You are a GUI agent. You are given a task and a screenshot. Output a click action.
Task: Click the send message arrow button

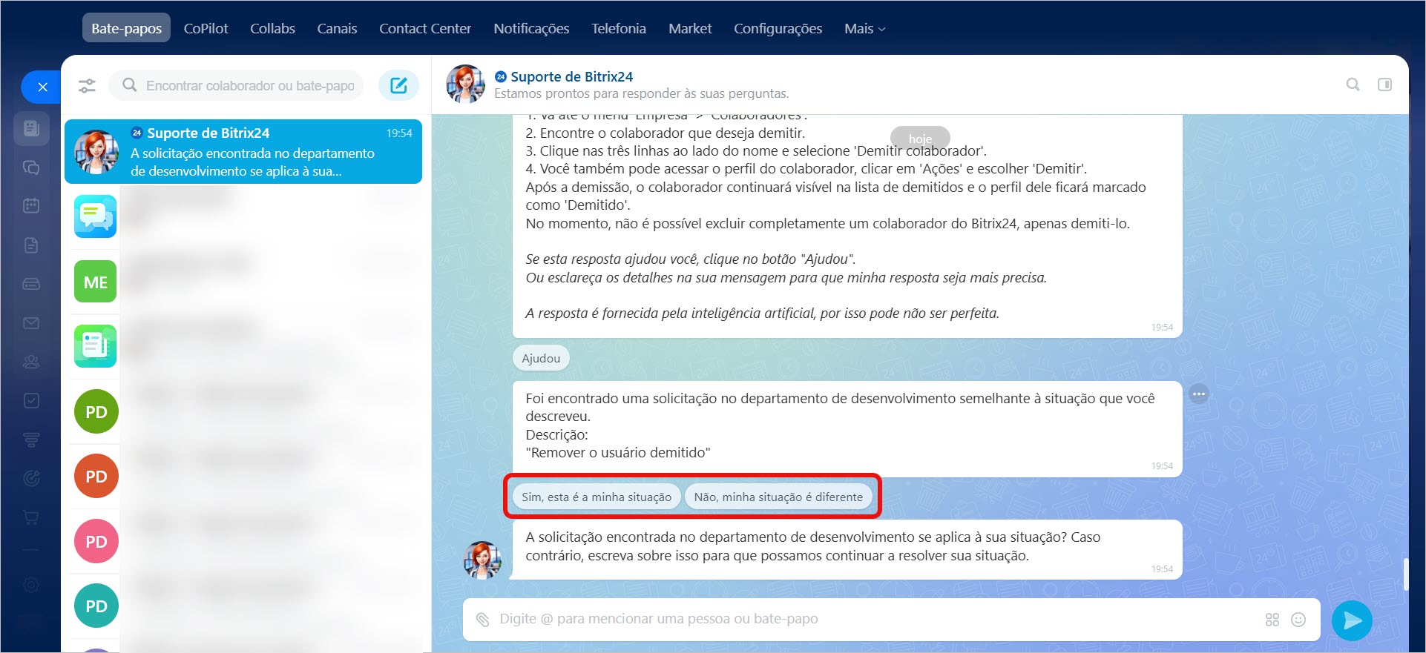pyautogui.click(x=1351, y=620)
